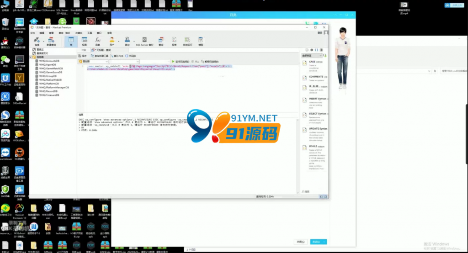Click 发送 send button in chat window

[x=316, y=242]
